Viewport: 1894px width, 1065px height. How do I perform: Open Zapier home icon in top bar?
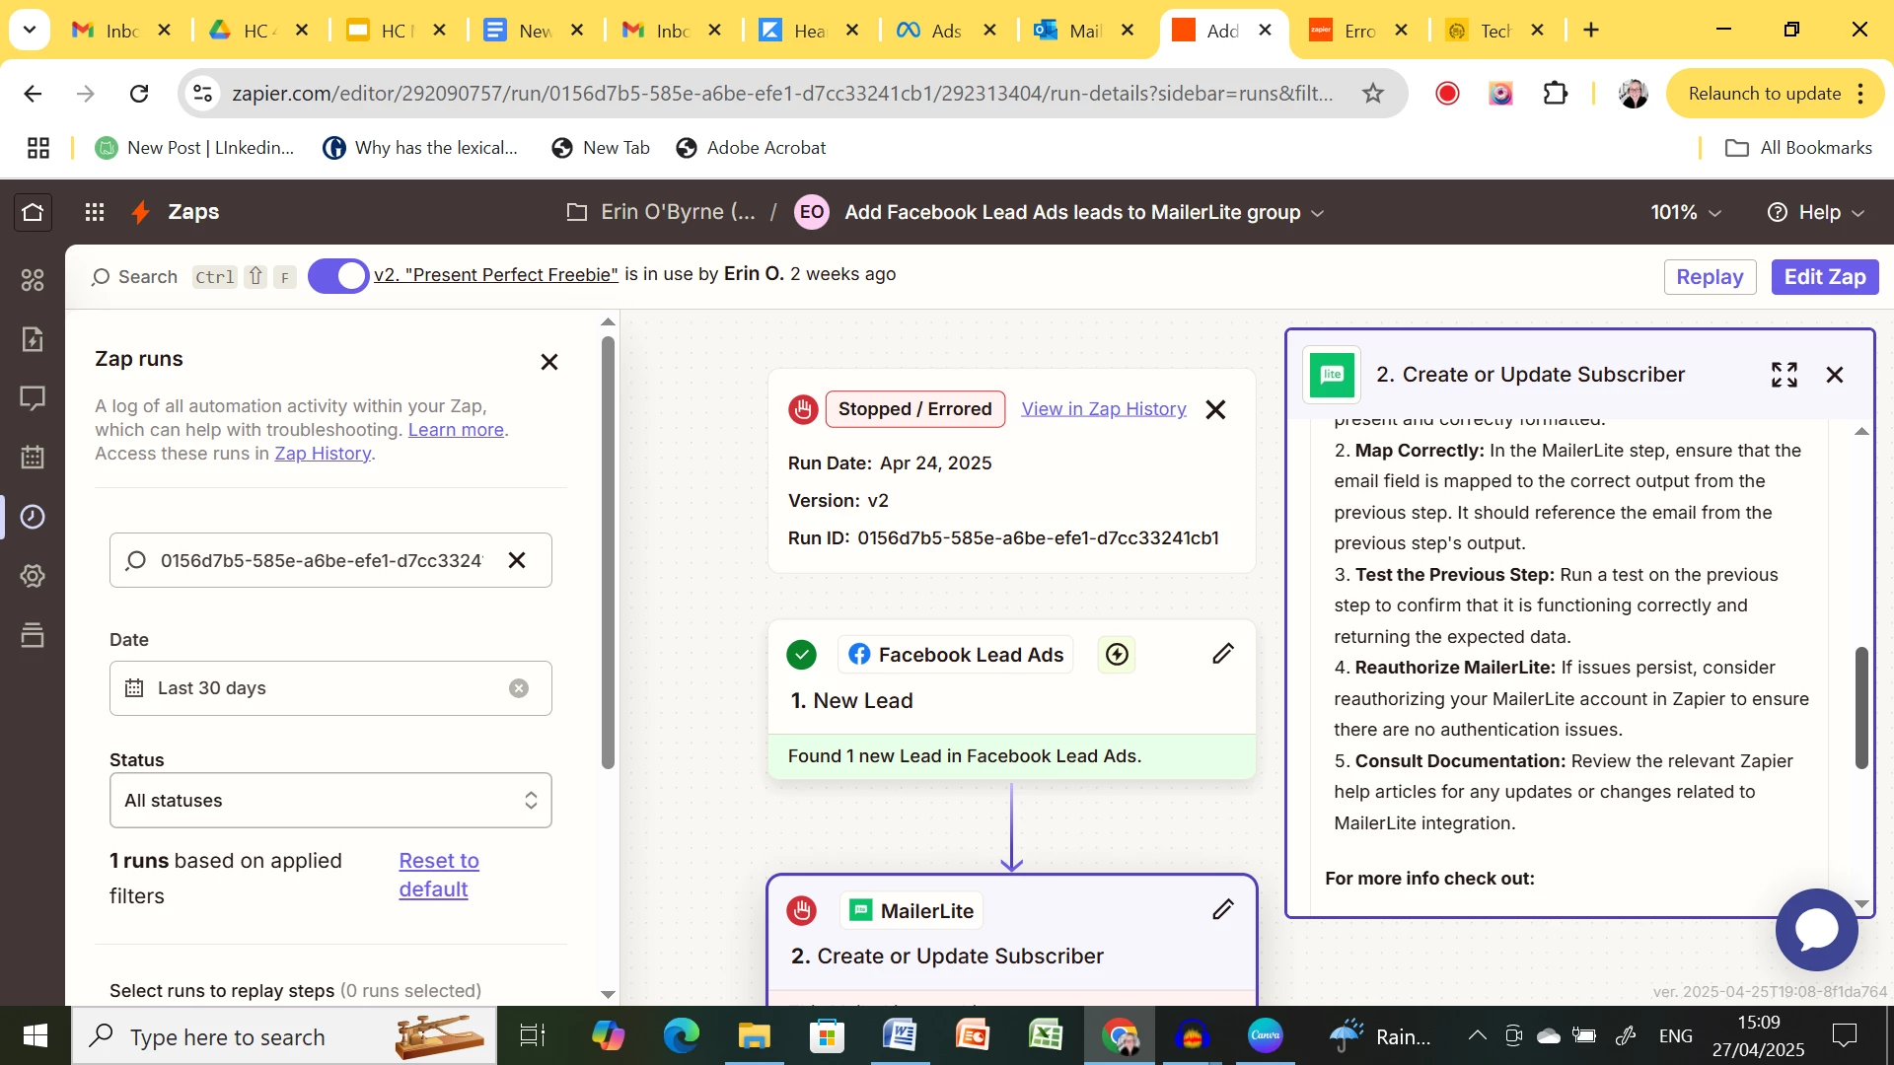(33, 212)
